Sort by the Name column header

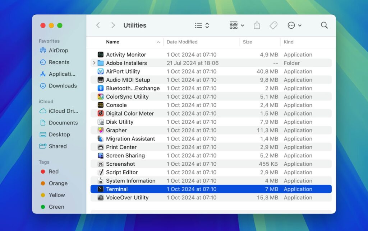tap(112, 42)
